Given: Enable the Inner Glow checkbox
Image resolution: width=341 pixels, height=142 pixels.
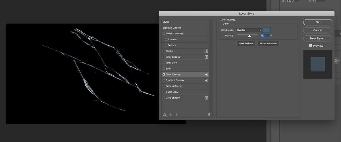Looking at the screenshot, I should [164, 63].
